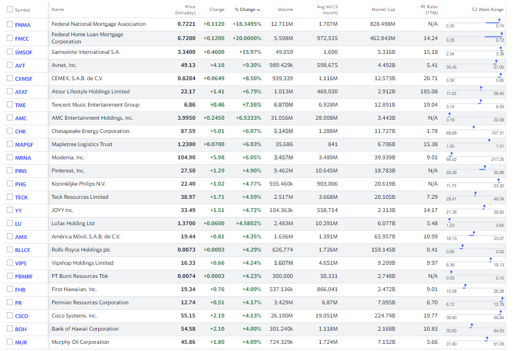Image resolution: width=522 pixels, height=351 pixels.
Task: Open the ATAT ticker link
Action: pyautogui.click(x=21, y=92)
